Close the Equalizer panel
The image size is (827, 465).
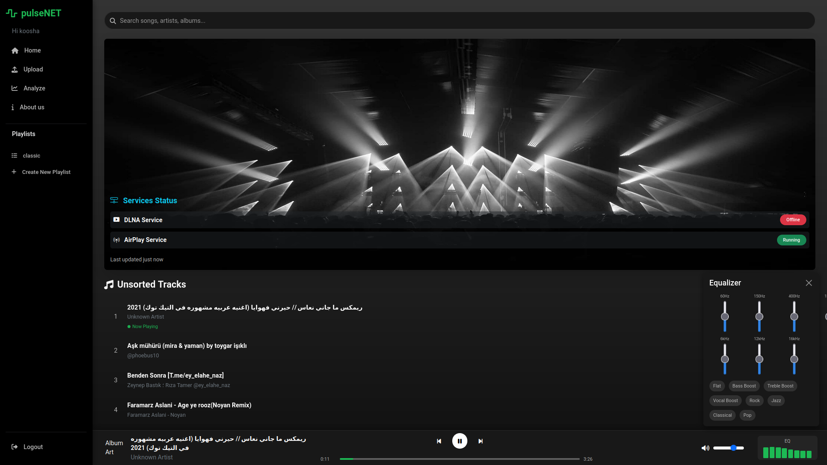click(x=808, y=283)
